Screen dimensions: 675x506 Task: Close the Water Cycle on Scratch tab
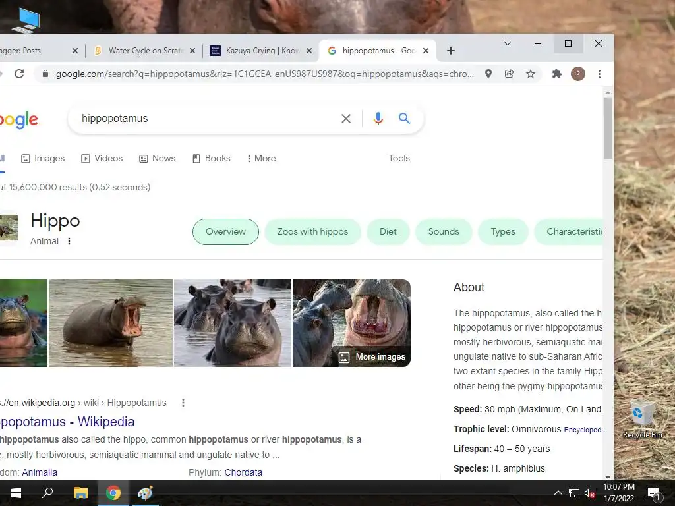pyautogui.click(x=192, y=51)
